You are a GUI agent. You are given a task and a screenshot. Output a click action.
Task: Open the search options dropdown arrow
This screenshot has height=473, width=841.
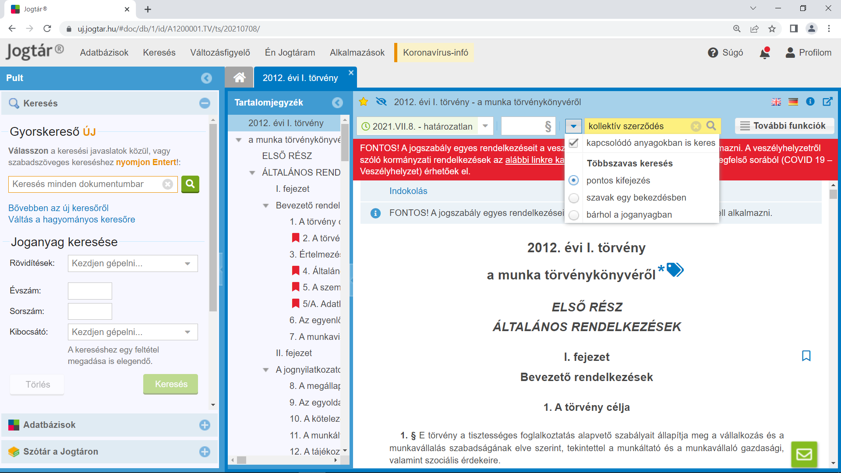[573, 126]
